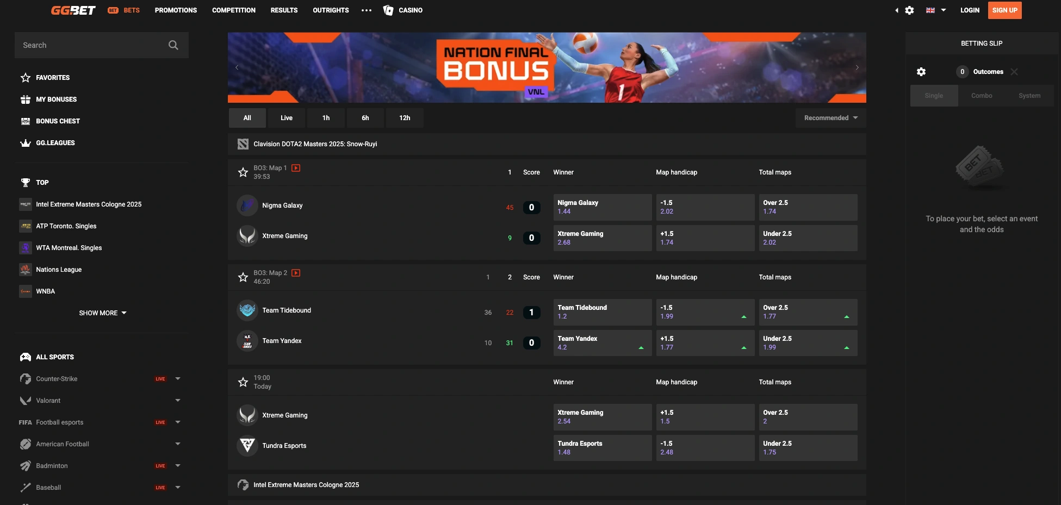Switch to the Live filter tab
The height and width of the screenshot is (505, 1061).
[x=287, y=118]
